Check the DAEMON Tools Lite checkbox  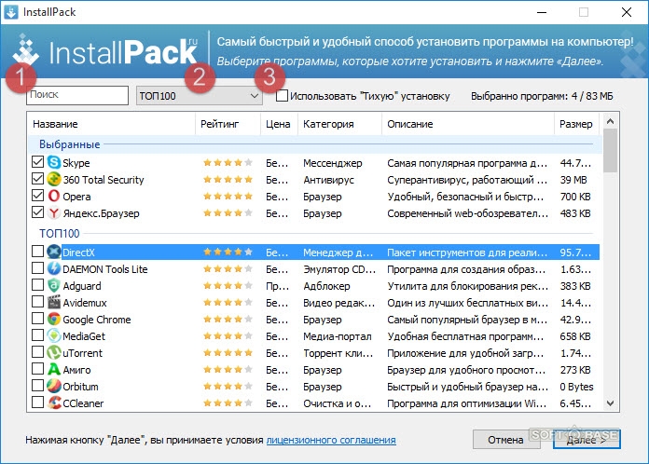point(37,268)
